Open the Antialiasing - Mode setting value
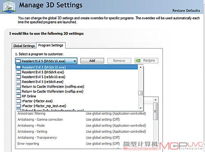This screenshot has width=205, height=152. (116, 126)
